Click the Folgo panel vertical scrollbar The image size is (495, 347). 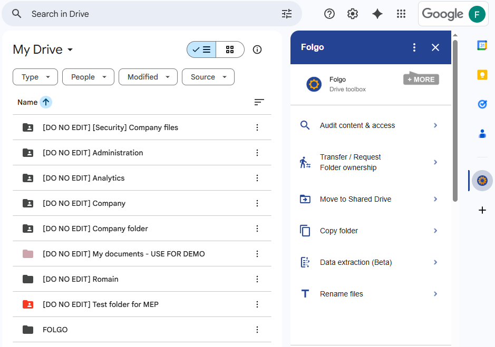click(x=455, y=121)
